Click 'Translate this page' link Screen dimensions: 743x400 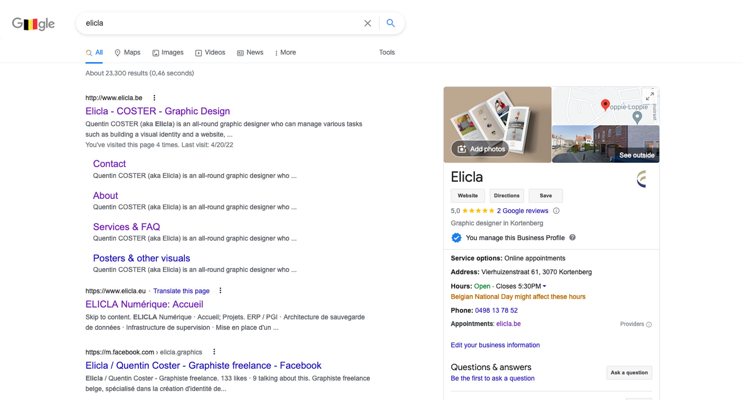point(182,291)
